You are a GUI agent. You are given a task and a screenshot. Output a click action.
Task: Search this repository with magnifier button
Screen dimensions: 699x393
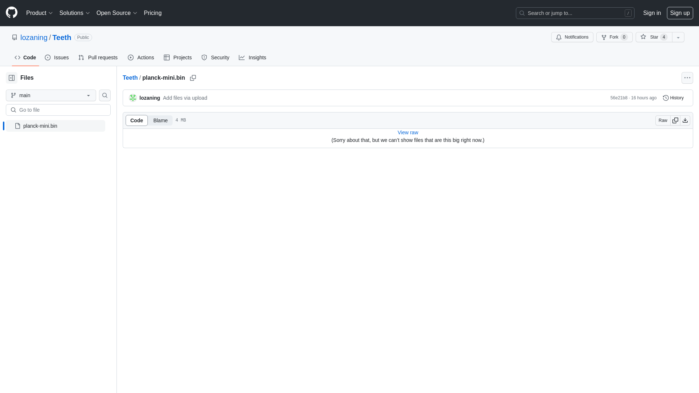105,95
